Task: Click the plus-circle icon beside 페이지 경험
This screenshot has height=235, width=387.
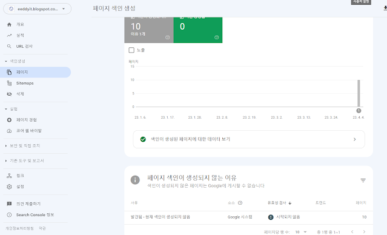Action: coord(9,120)
